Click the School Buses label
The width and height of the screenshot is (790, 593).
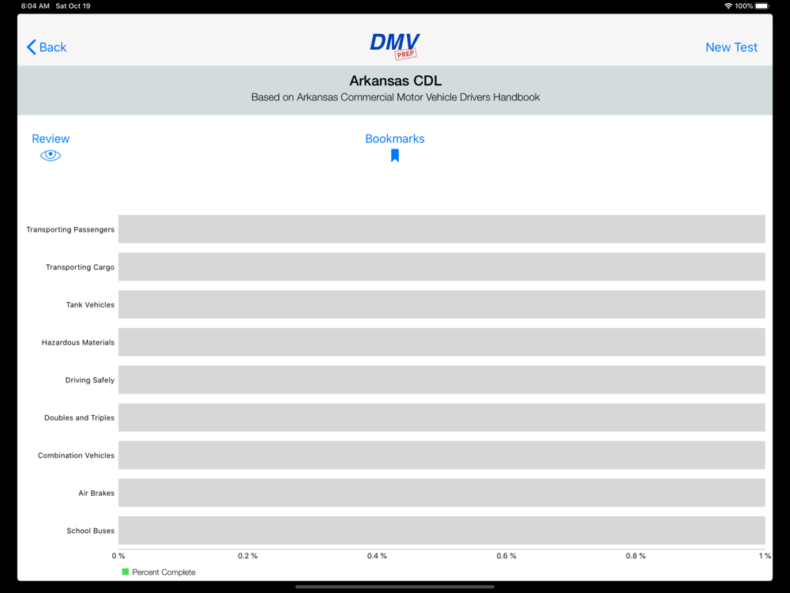point(90,531)
